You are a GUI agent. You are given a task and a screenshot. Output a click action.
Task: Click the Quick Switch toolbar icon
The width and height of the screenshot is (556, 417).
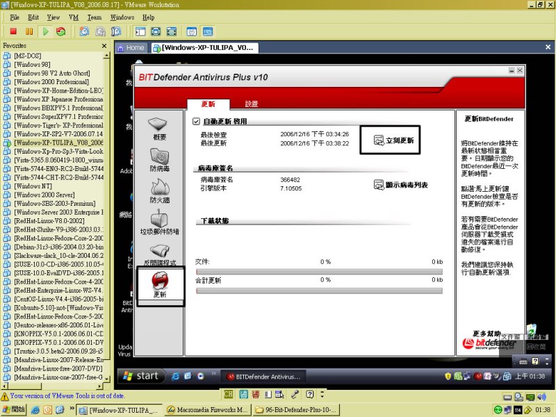click(x=172, y=31)
